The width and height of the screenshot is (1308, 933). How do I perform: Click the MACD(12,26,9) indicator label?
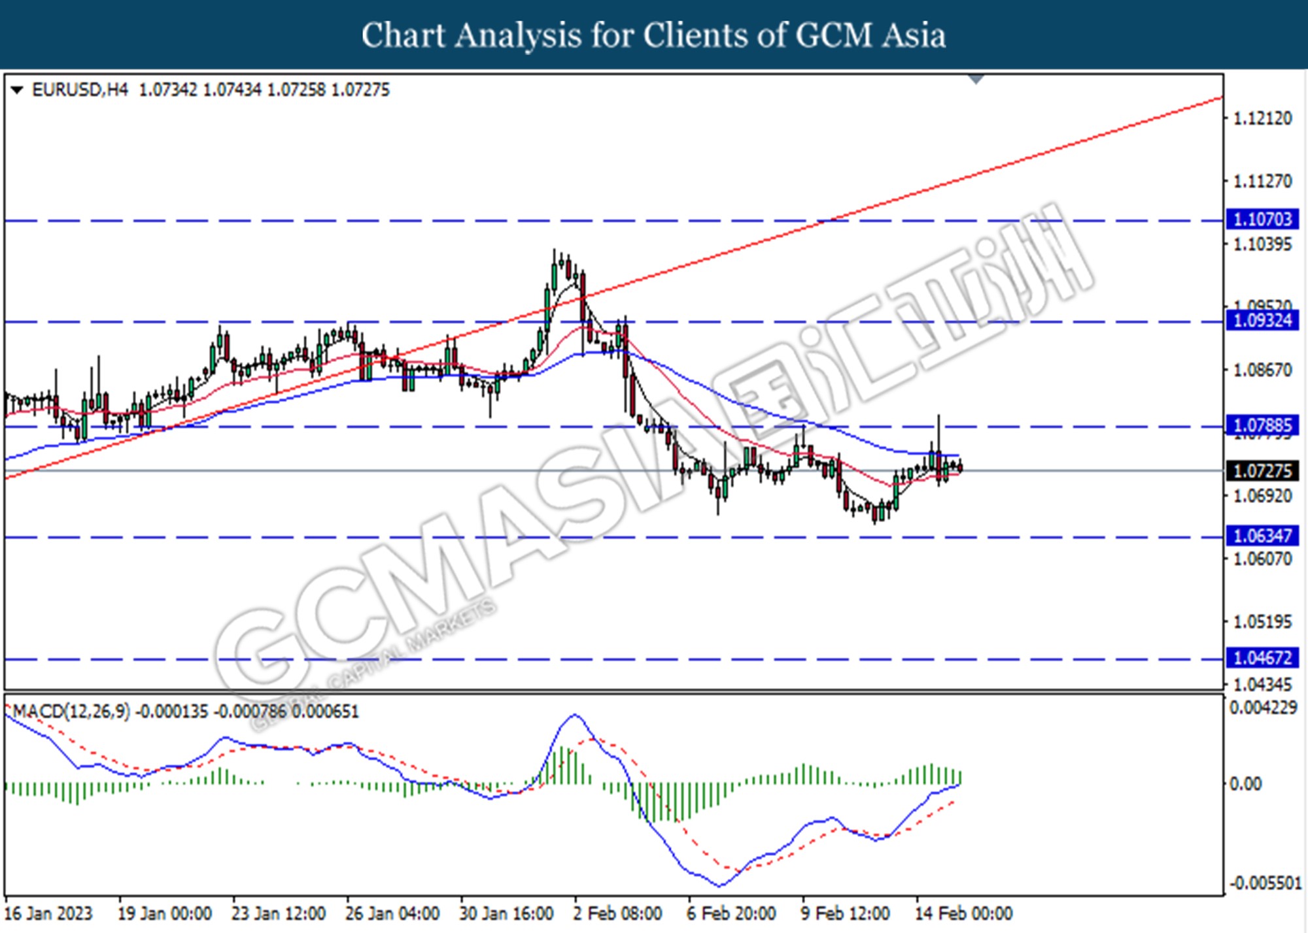pyautogui.click(x=71, y=711)
